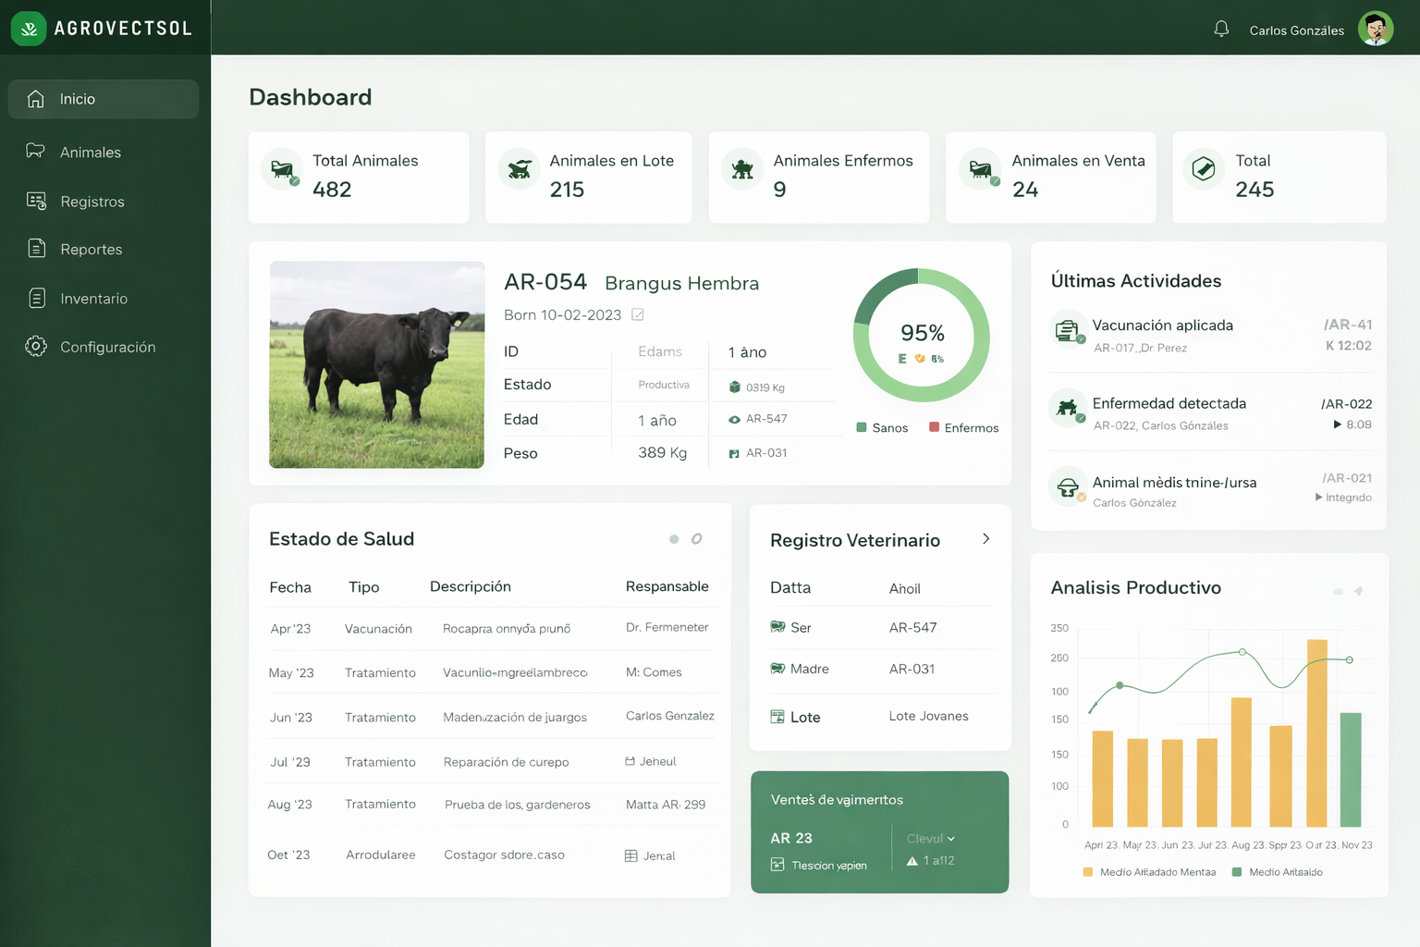This screenshot has height=947, width=1420.
Task: Open the Ser AR-547 record
Action: click(913, 628)
